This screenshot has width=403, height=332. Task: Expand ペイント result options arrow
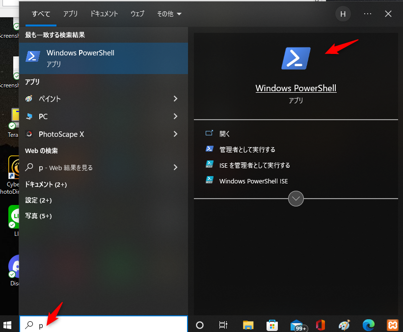(x=175, y=99)
